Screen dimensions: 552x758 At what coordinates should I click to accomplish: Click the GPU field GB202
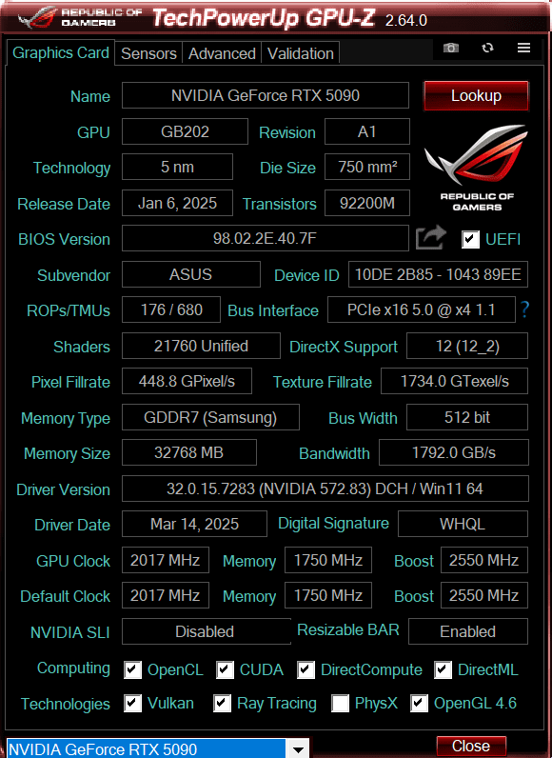click(x=185, y=131)
